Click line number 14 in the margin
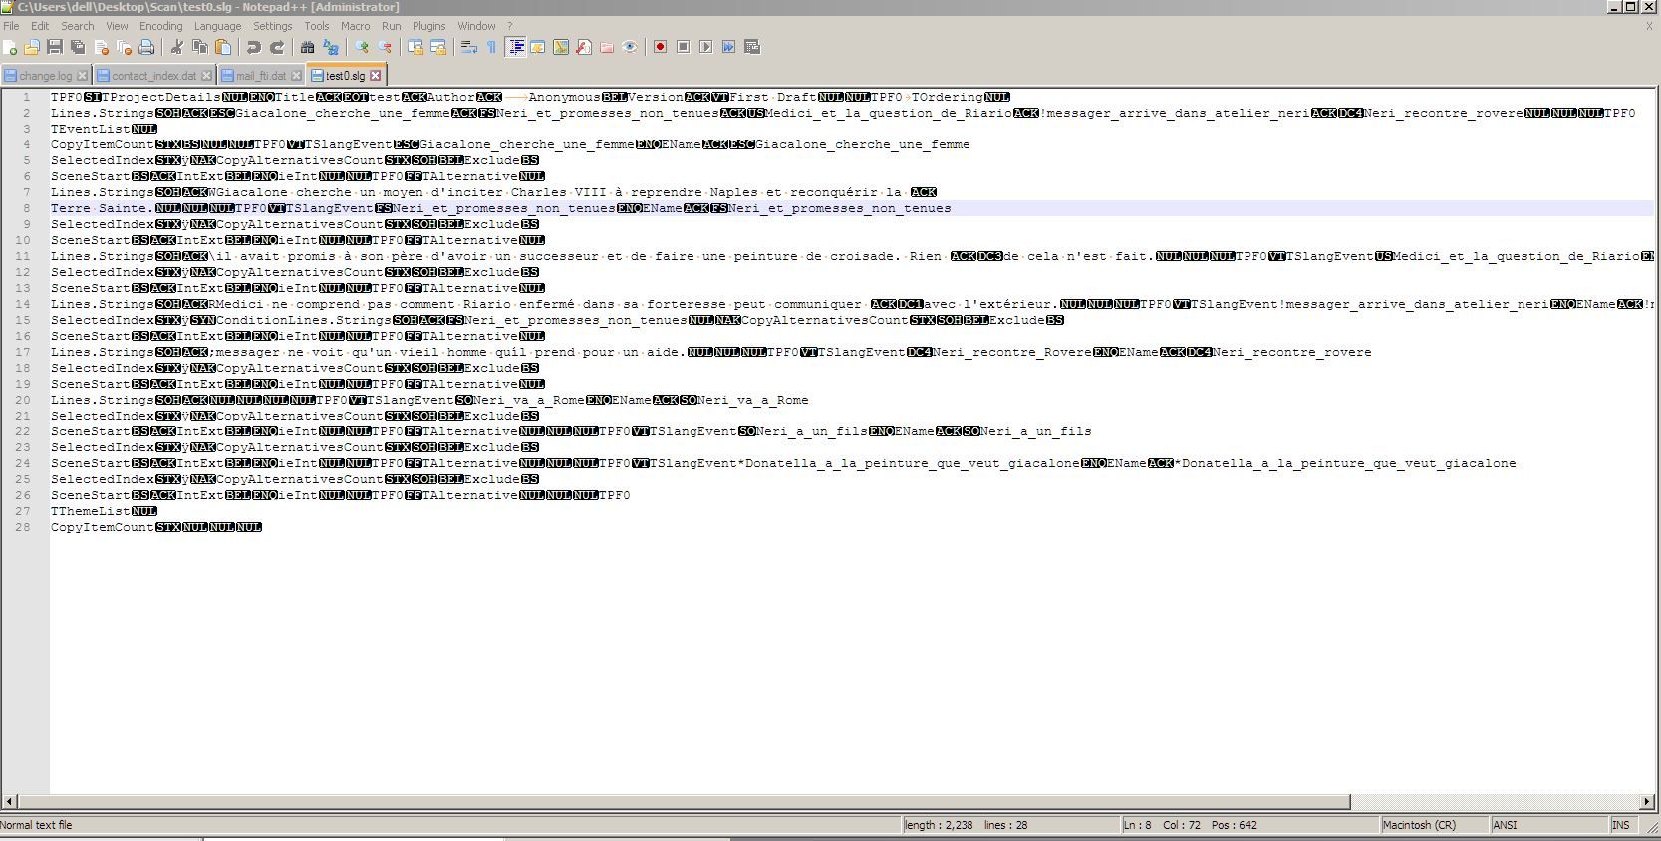1661x841 pixels. coord(24,304)
